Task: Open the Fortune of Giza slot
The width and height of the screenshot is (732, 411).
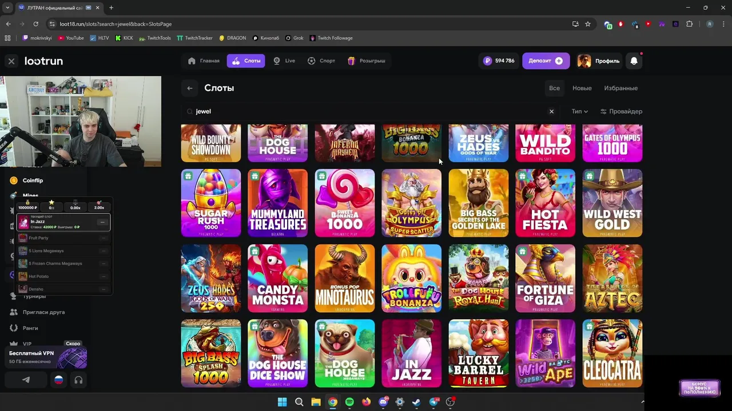Action: point(546,278)
